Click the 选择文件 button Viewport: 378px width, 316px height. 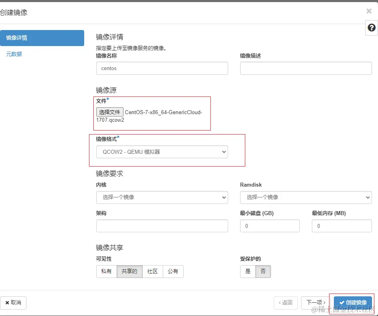[x=110, y=112]
